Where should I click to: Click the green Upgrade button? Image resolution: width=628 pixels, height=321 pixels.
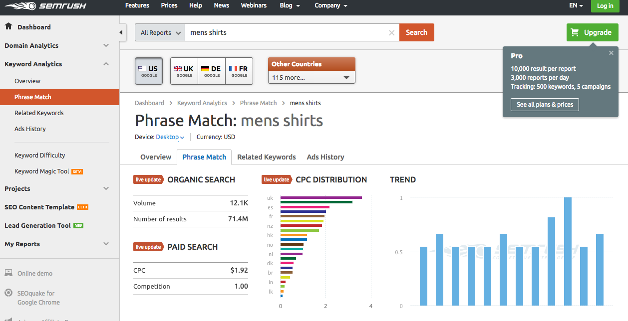coord(592,32)
